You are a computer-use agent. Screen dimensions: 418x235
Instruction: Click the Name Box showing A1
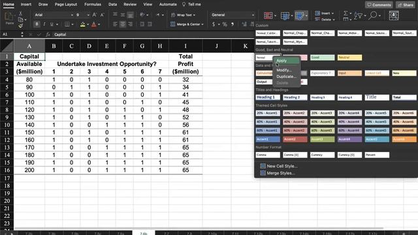point(10,35)
